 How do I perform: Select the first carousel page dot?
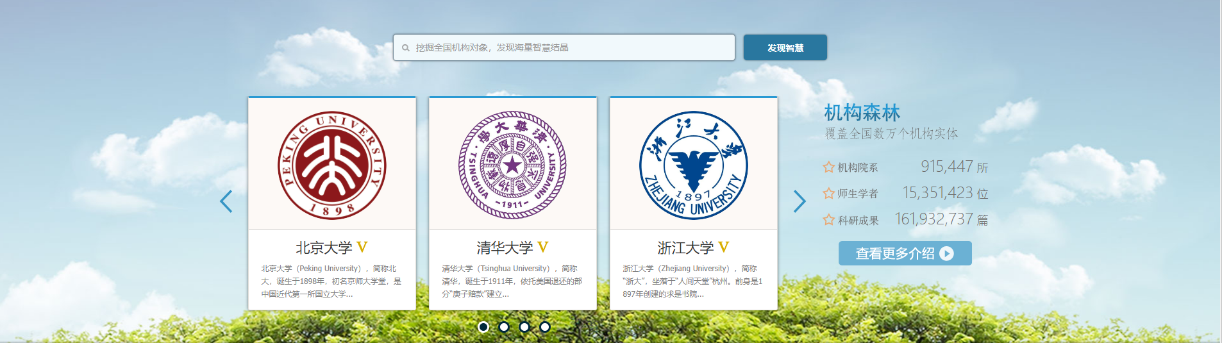pos(483,327)
